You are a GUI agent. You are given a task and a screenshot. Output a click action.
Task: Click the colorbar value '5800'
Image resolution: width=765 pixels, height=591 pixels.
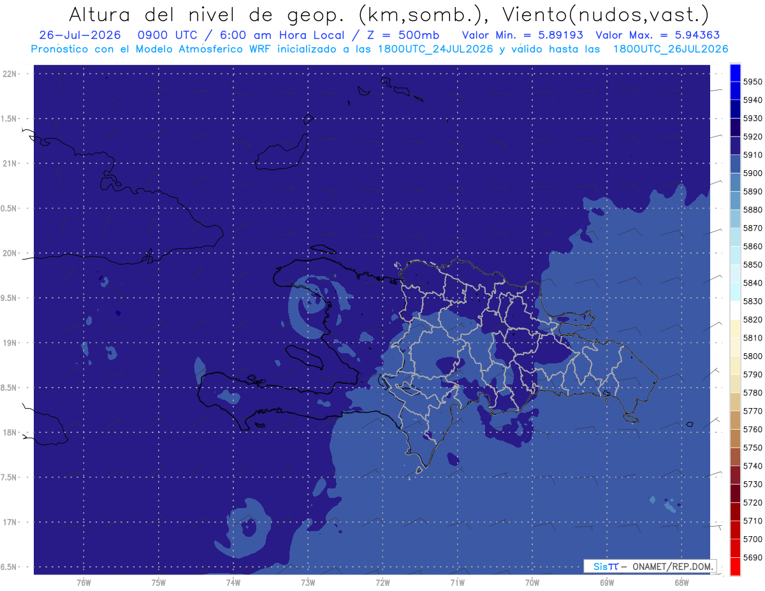[x=752, y=356]
